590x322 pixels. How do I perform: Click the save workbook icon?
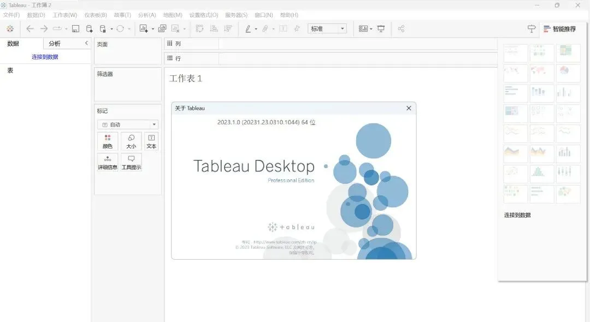point(75,29)
